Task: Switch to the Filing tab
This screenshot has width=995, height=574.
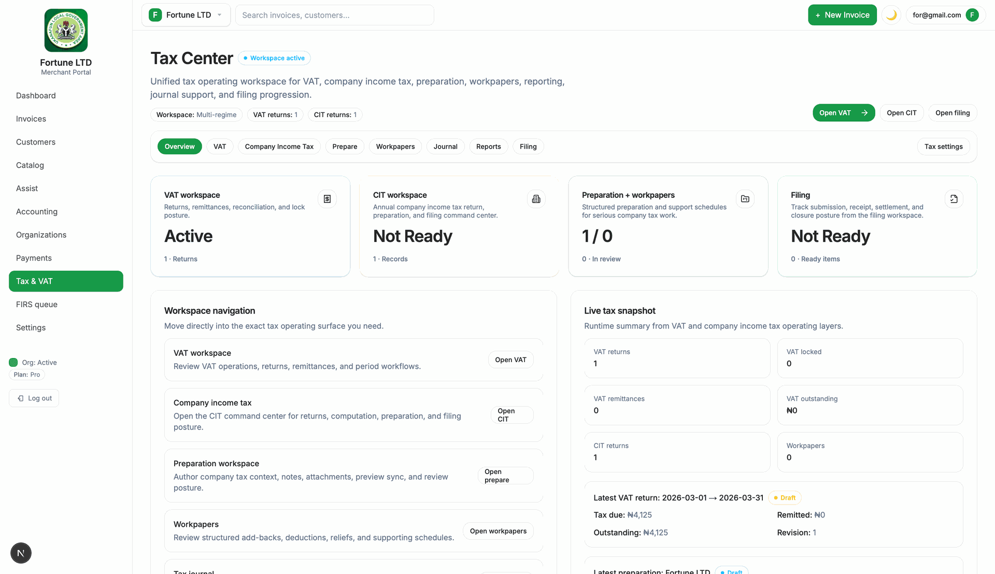Action: pos(528,147)
